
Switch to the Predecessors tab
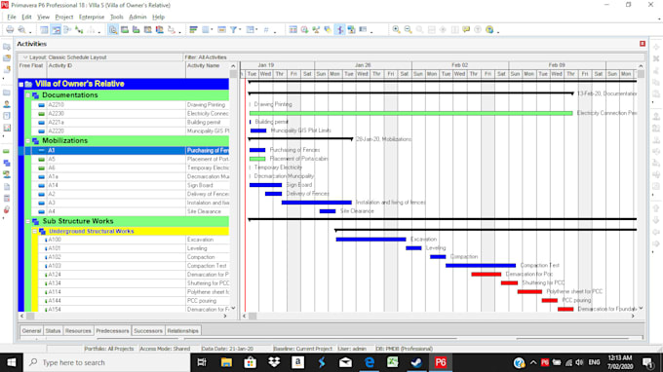(112, 331)
